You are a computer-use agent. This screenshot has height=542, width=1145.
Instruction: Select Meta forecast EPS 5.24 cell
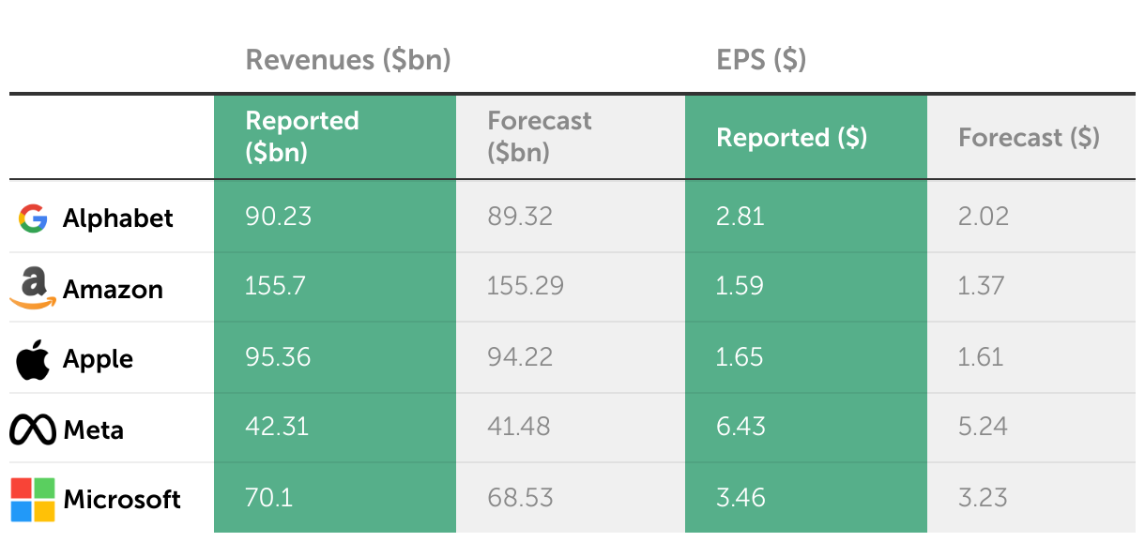pos(1031,428)
